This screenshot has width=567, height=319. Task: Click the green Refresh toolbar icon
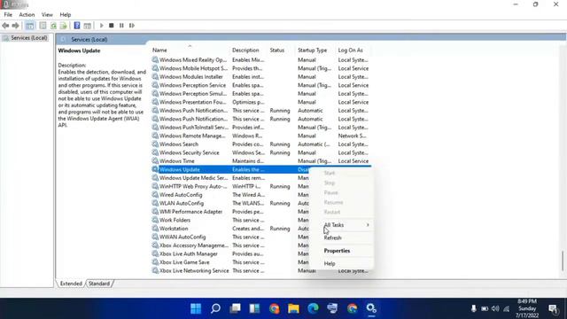click(x=53, y=26)
